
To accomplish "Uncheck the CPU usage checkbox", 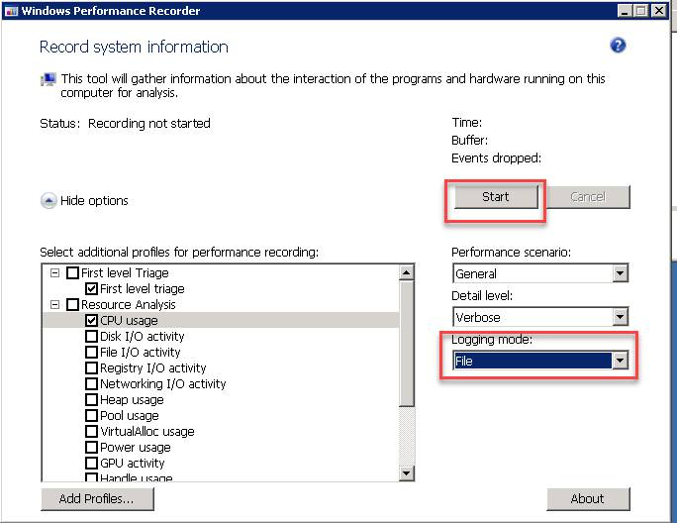I will (x=91, y=320).
